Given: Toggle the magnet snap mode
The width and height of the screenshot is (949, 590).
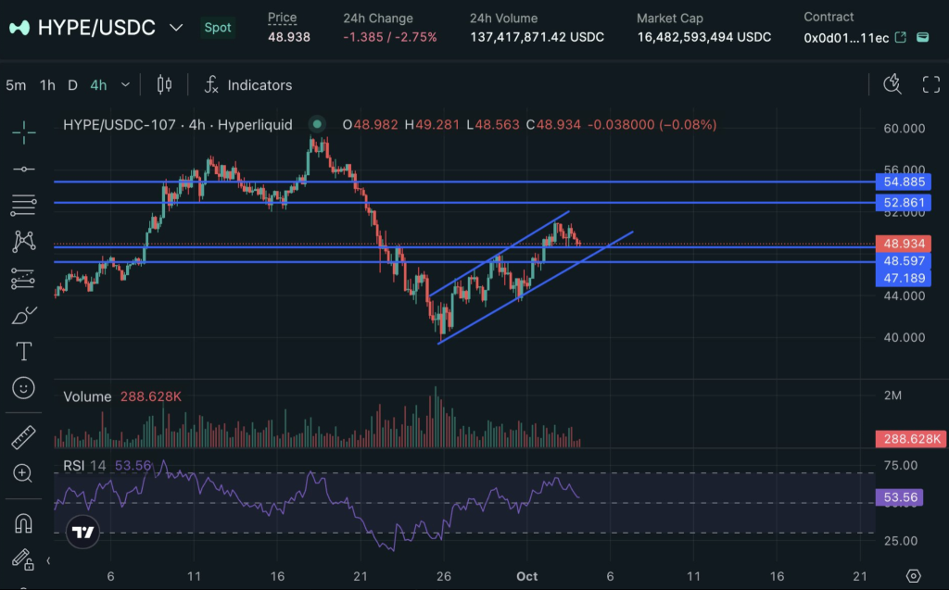Looking at the screenshot, I should [23, 522].
